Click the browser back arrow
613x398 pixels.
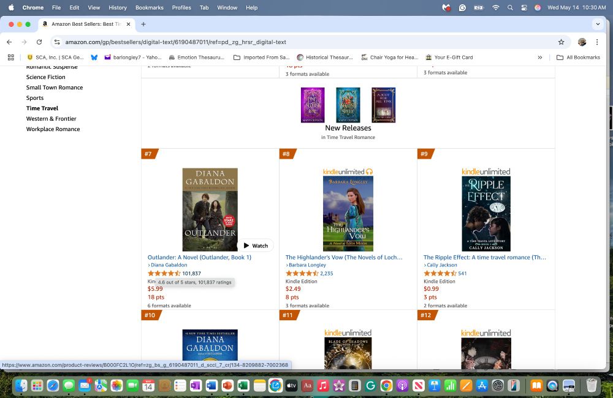coord(9,42)
